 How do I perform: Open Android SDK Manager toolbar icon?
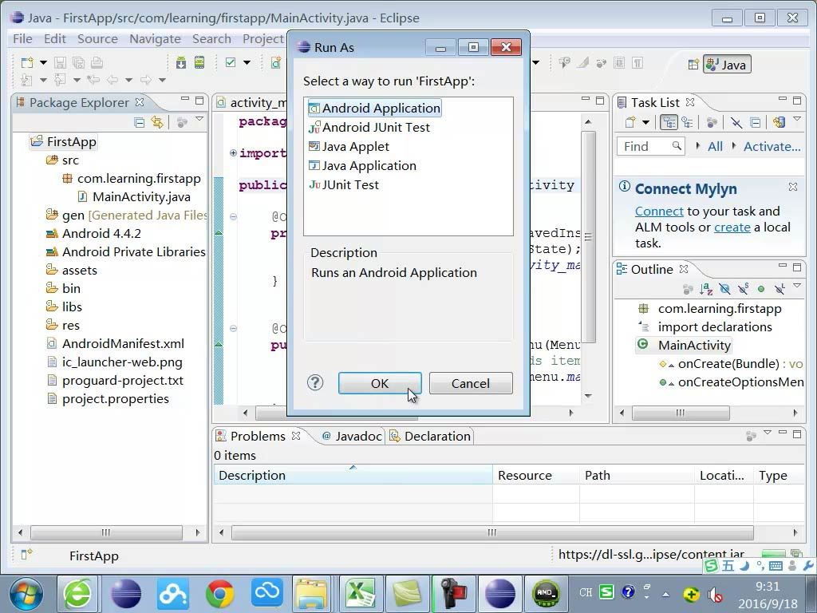[x=181, y=63]
